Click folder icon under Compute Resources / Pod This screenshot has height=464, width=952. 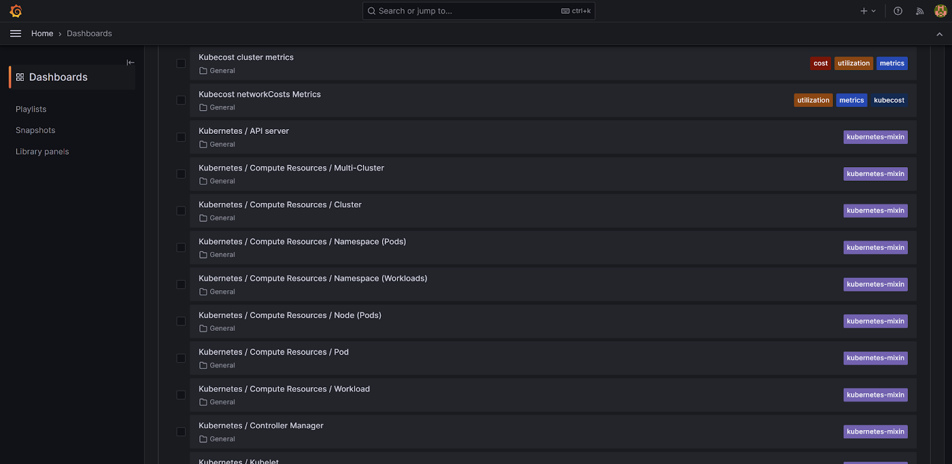pyautogui.click(x=203, y=365)
